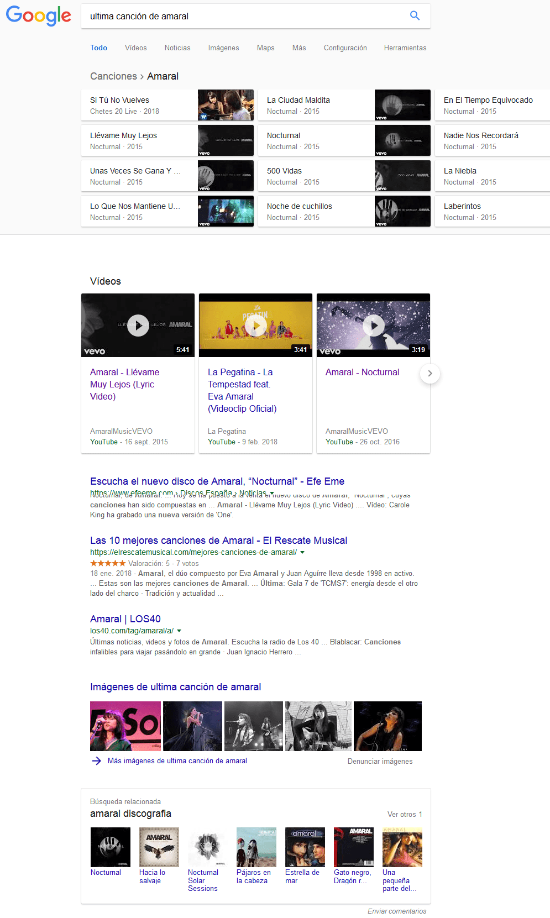Open Amaral - Llévame Muy Lejos video title
This screenshot has height=918, width=550.
125,384
